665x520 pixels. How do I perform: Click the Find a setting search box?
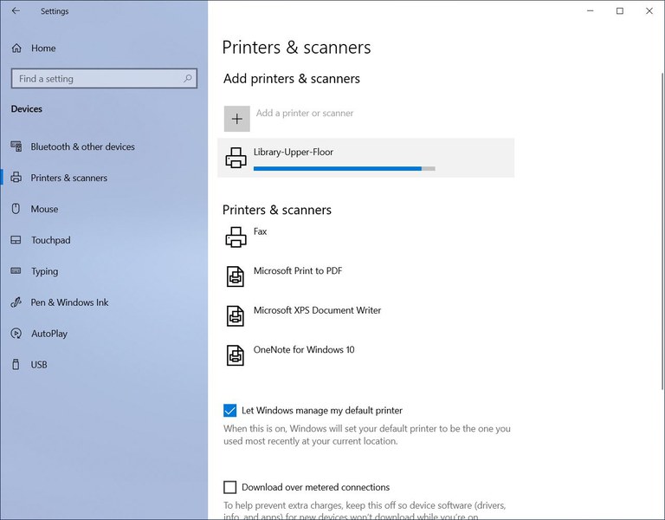pyautogui.click(x=104, y=79)
